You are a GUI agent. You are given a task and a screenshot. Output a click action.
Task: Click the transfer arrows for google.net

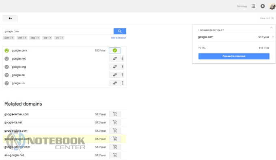115,58
